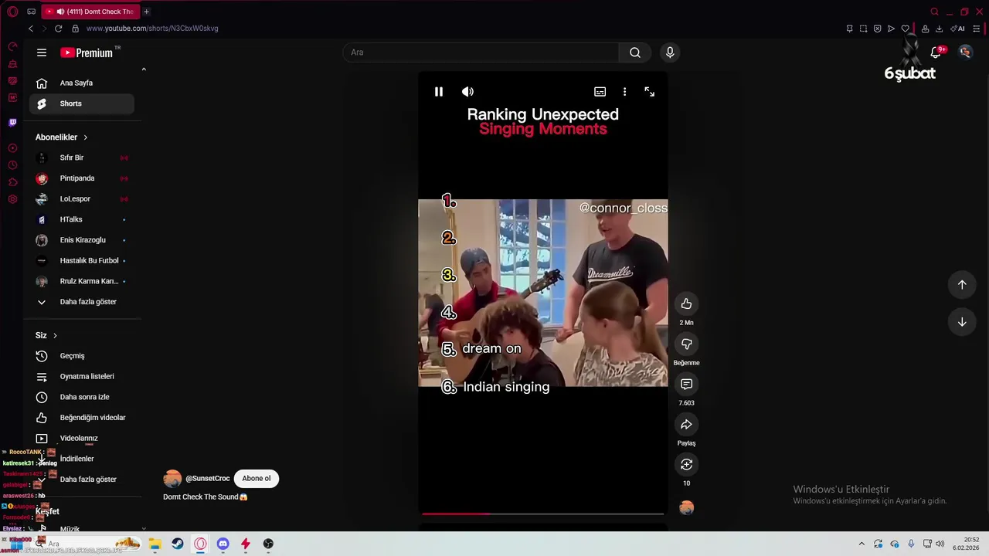Image resolution: width=989 pixels, height=556 pixels.
Task: Enter fullscreen for the Short
Action: [649, 92]
